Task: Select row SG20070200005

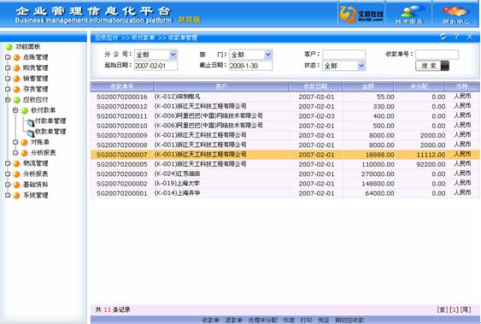Action: [x=284, y=164]
